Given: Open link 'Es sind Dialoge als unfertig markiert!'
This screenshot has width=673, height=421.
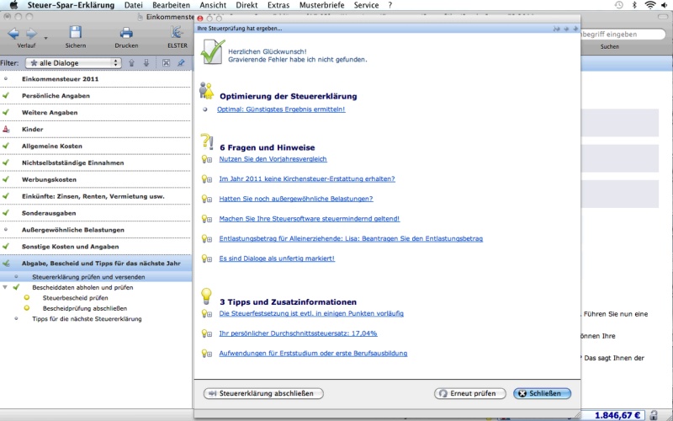Looking at the screenshot, I should (277, 258).
